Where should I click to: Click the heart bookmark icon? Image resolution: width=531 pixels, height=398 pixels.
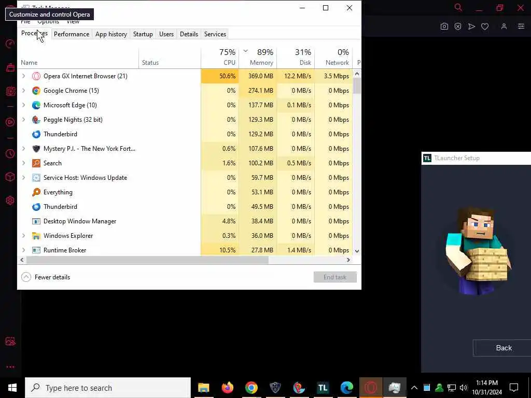(x=485, y=26)
